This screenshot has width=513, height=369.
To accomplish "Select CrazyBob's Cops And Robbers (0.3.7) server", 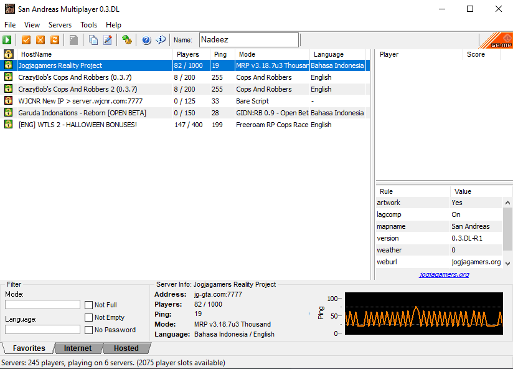I will click(185, 77).
